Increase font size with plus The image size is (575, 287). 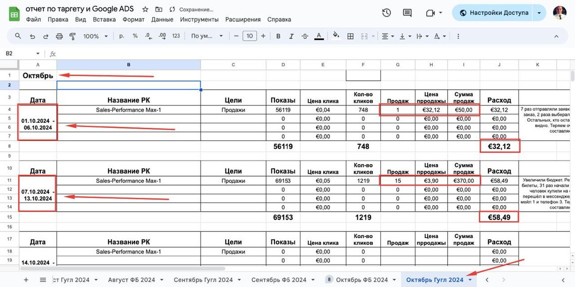[x=263, y=36]
